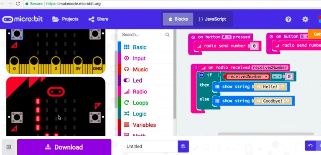Open the settings gear menu
This screenshot has height=155, width=321.
tap(305, 19)
